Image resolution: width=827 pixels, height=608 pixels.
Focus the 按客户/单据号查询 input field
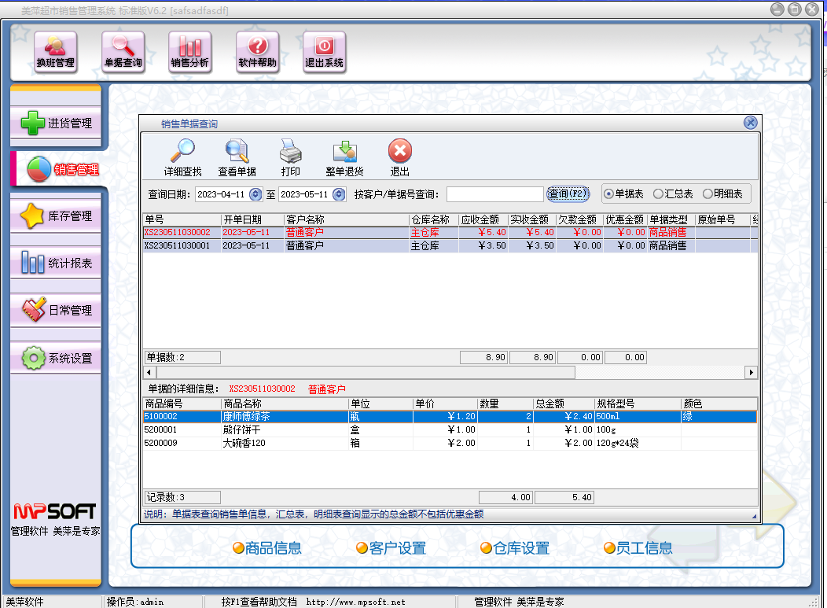(x=494, y=194)
